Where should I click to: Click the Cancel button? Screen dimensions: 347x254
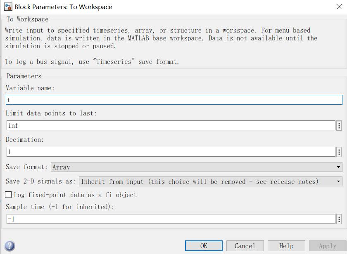245,246
